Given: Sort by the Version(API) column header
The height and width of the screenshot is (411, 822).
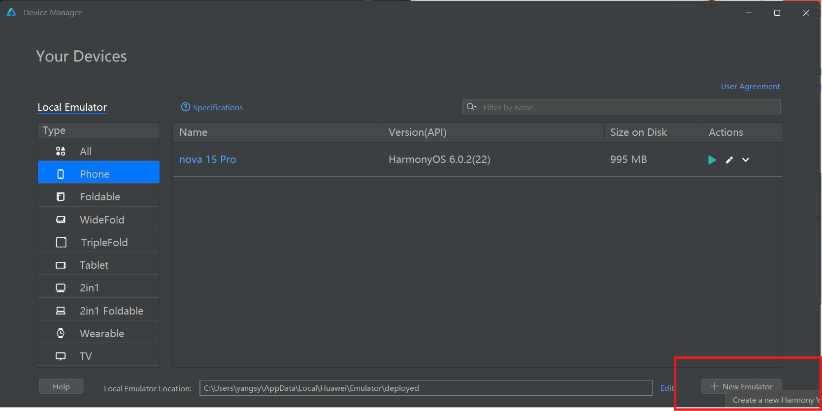Looking at the screenshot, I should click(493, 132).
